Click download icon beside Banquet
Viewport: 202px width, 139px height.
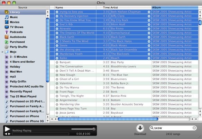57,62
